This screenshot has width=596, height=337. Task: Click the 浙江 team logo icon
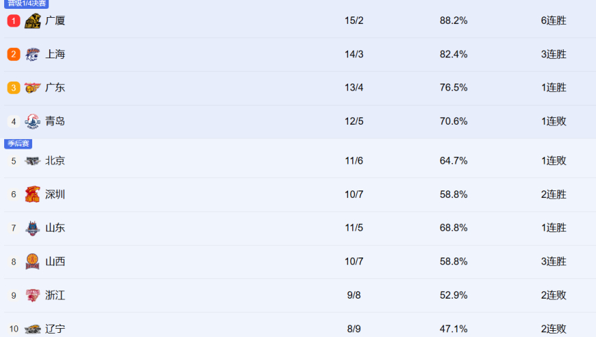pos(33,295)
